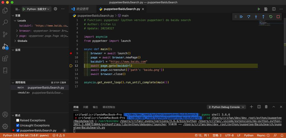The image size is (286, 138).
Task: Open the Extensions view in activity bar
Action: click(x=5, y=58)
